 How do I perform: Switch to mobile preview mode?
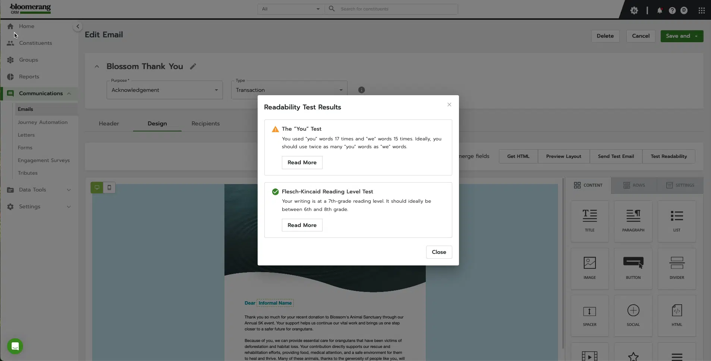tap(109, 187)
